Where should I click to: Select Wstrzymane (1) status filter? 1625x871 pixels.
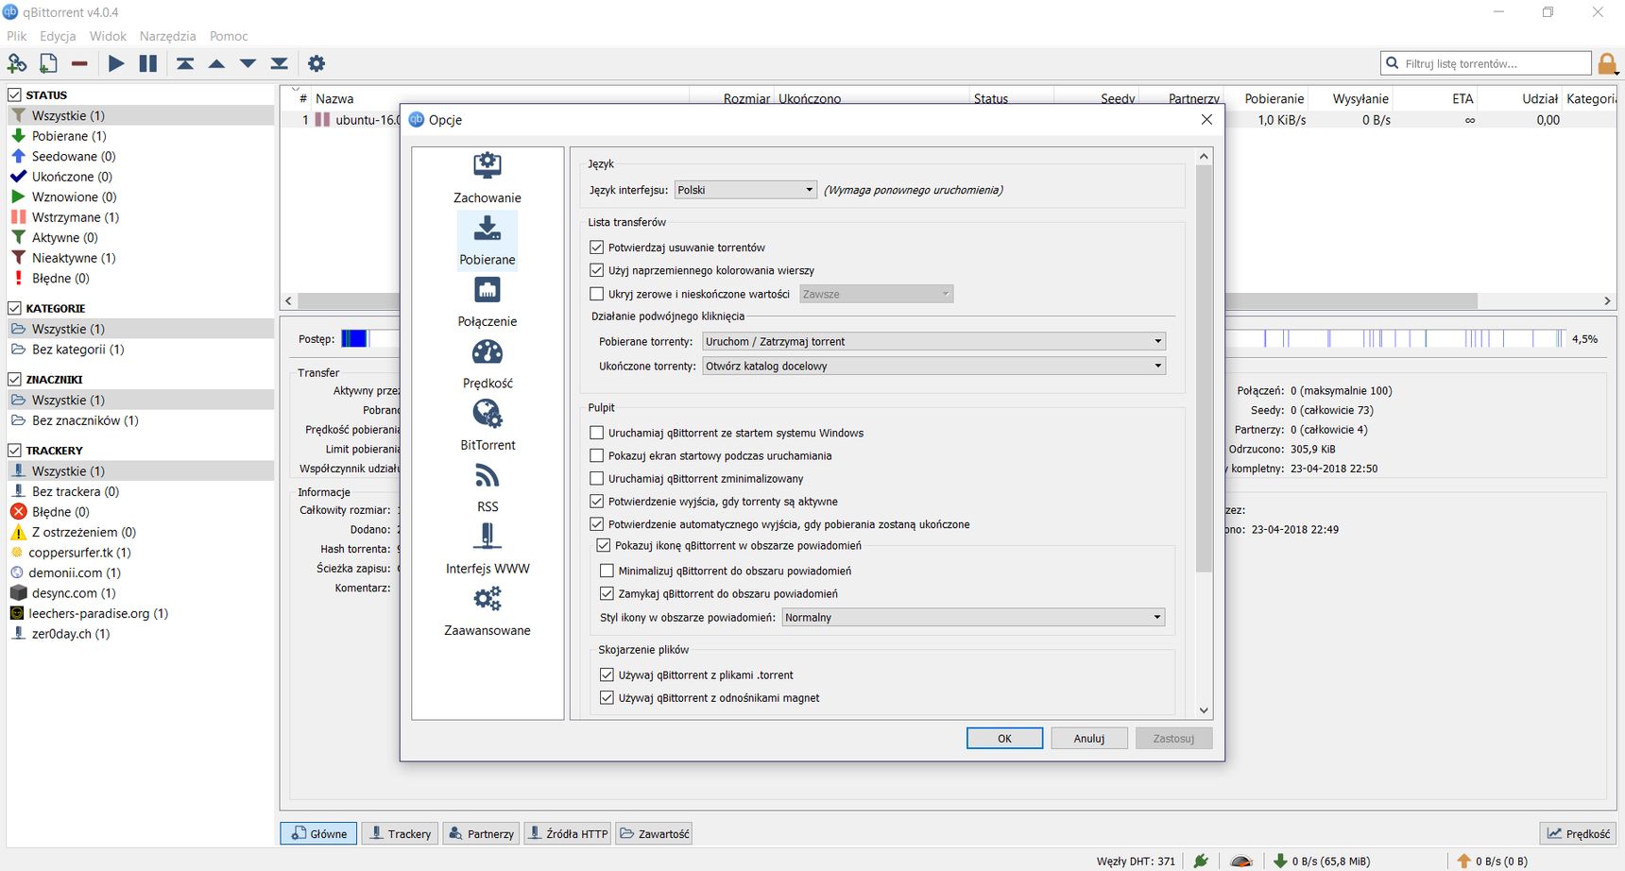(75, 217)
